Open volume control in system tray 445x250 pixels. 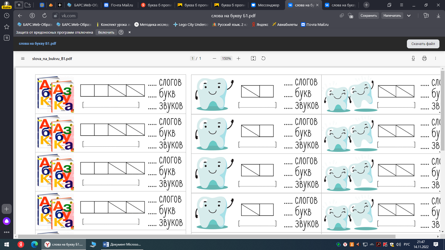coord(398,244)
